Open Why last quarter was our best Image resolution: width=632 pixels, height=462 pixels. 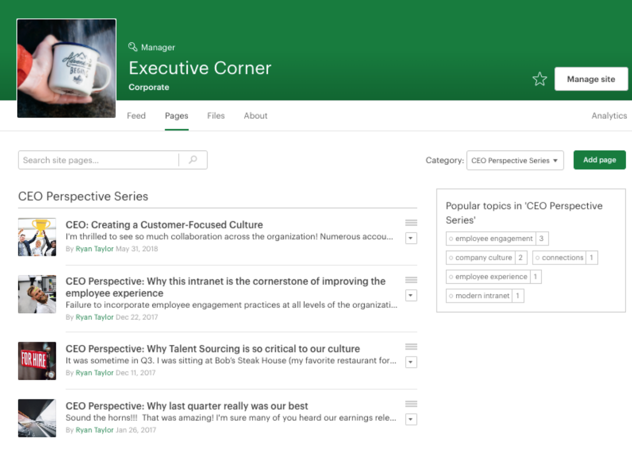(187, 406)
